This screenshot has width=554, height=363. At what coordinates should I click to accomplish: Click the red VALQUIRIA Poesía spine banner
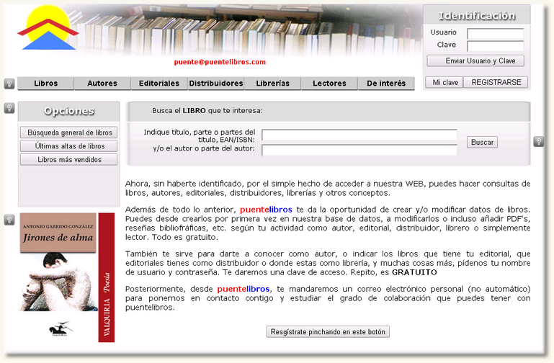click(107, 277)
